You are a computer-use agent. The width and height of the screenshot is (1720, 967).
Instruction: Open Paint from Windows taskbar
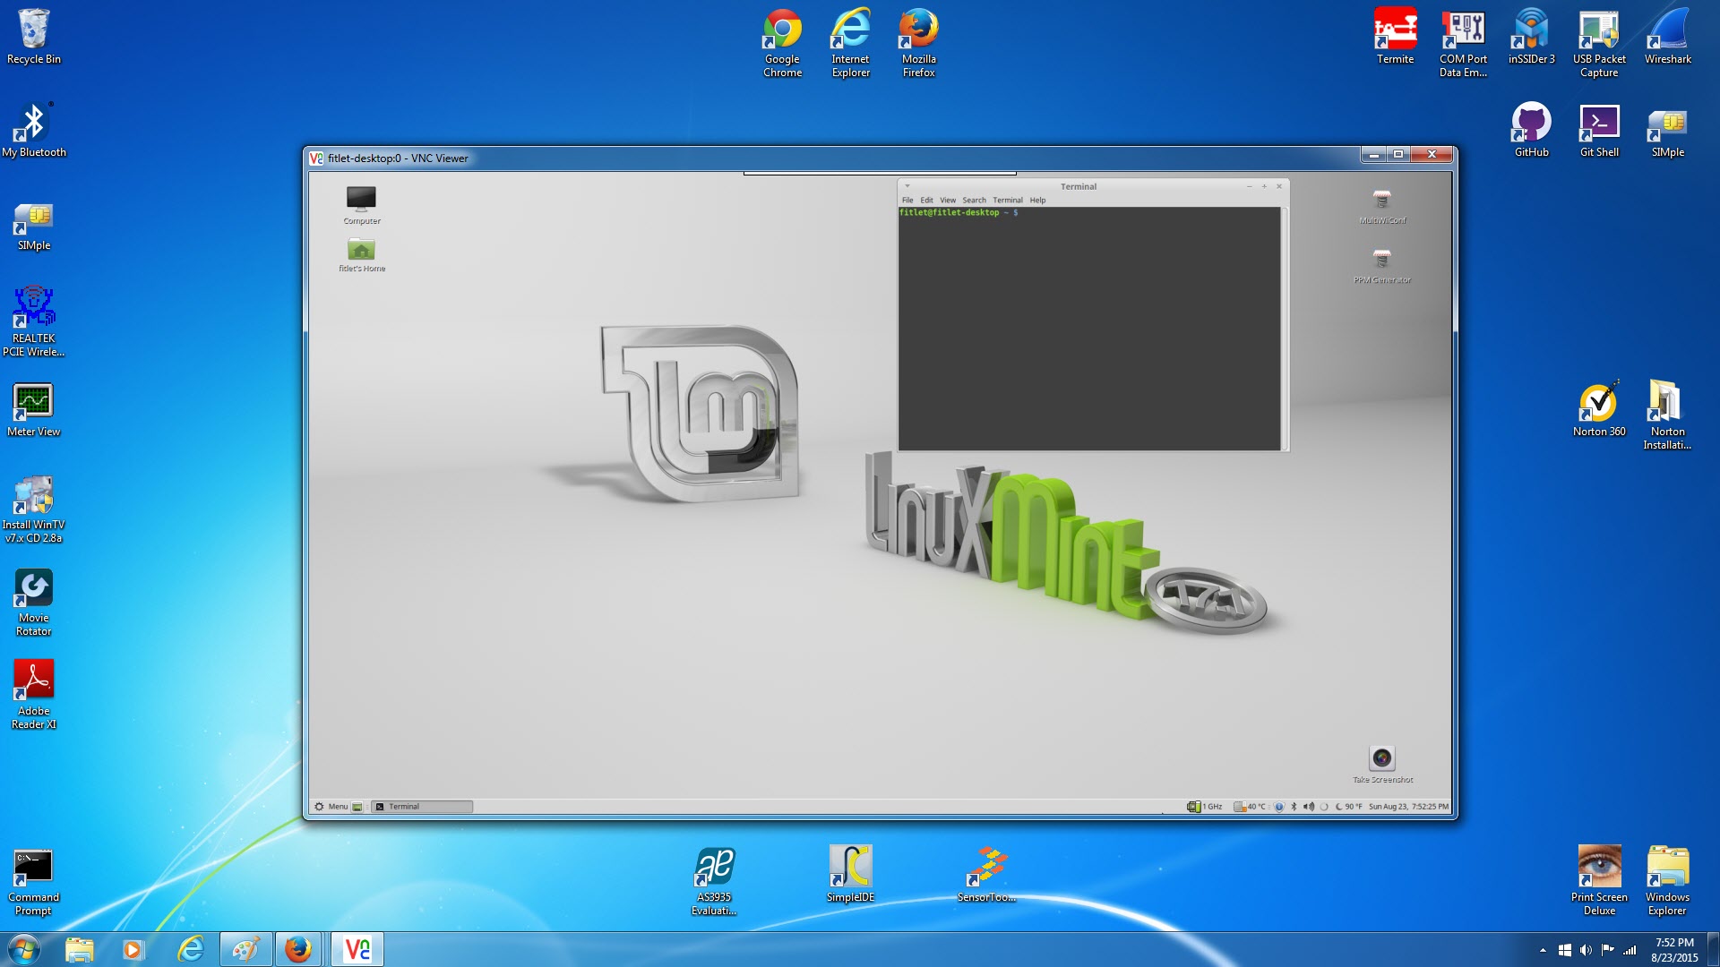pos(245,949)
